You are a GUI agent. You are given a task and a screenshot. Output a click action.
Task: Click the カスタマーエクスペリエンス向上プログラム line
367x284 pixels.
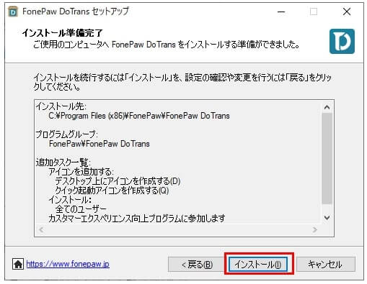click(137, 219)
